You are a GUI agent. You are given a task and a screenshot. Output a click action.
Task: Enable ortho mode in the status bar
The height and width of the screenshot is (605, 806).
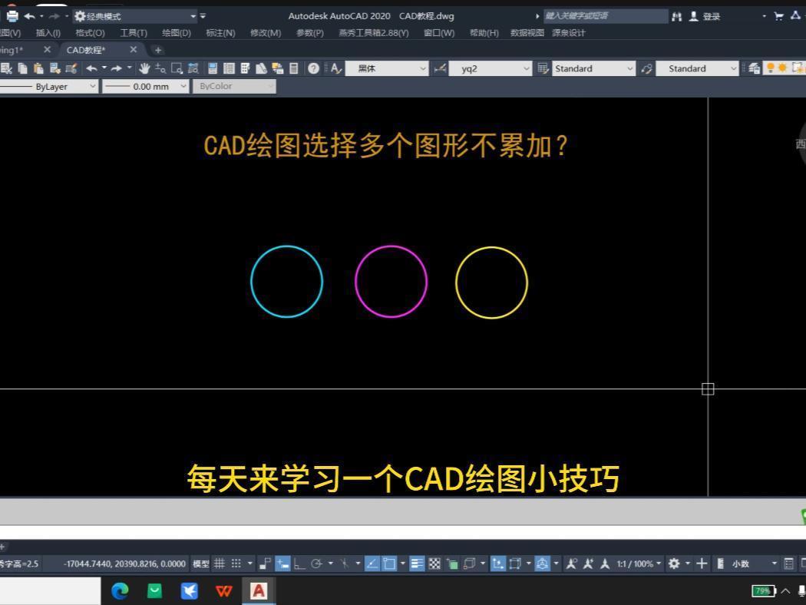pos(300,563)
